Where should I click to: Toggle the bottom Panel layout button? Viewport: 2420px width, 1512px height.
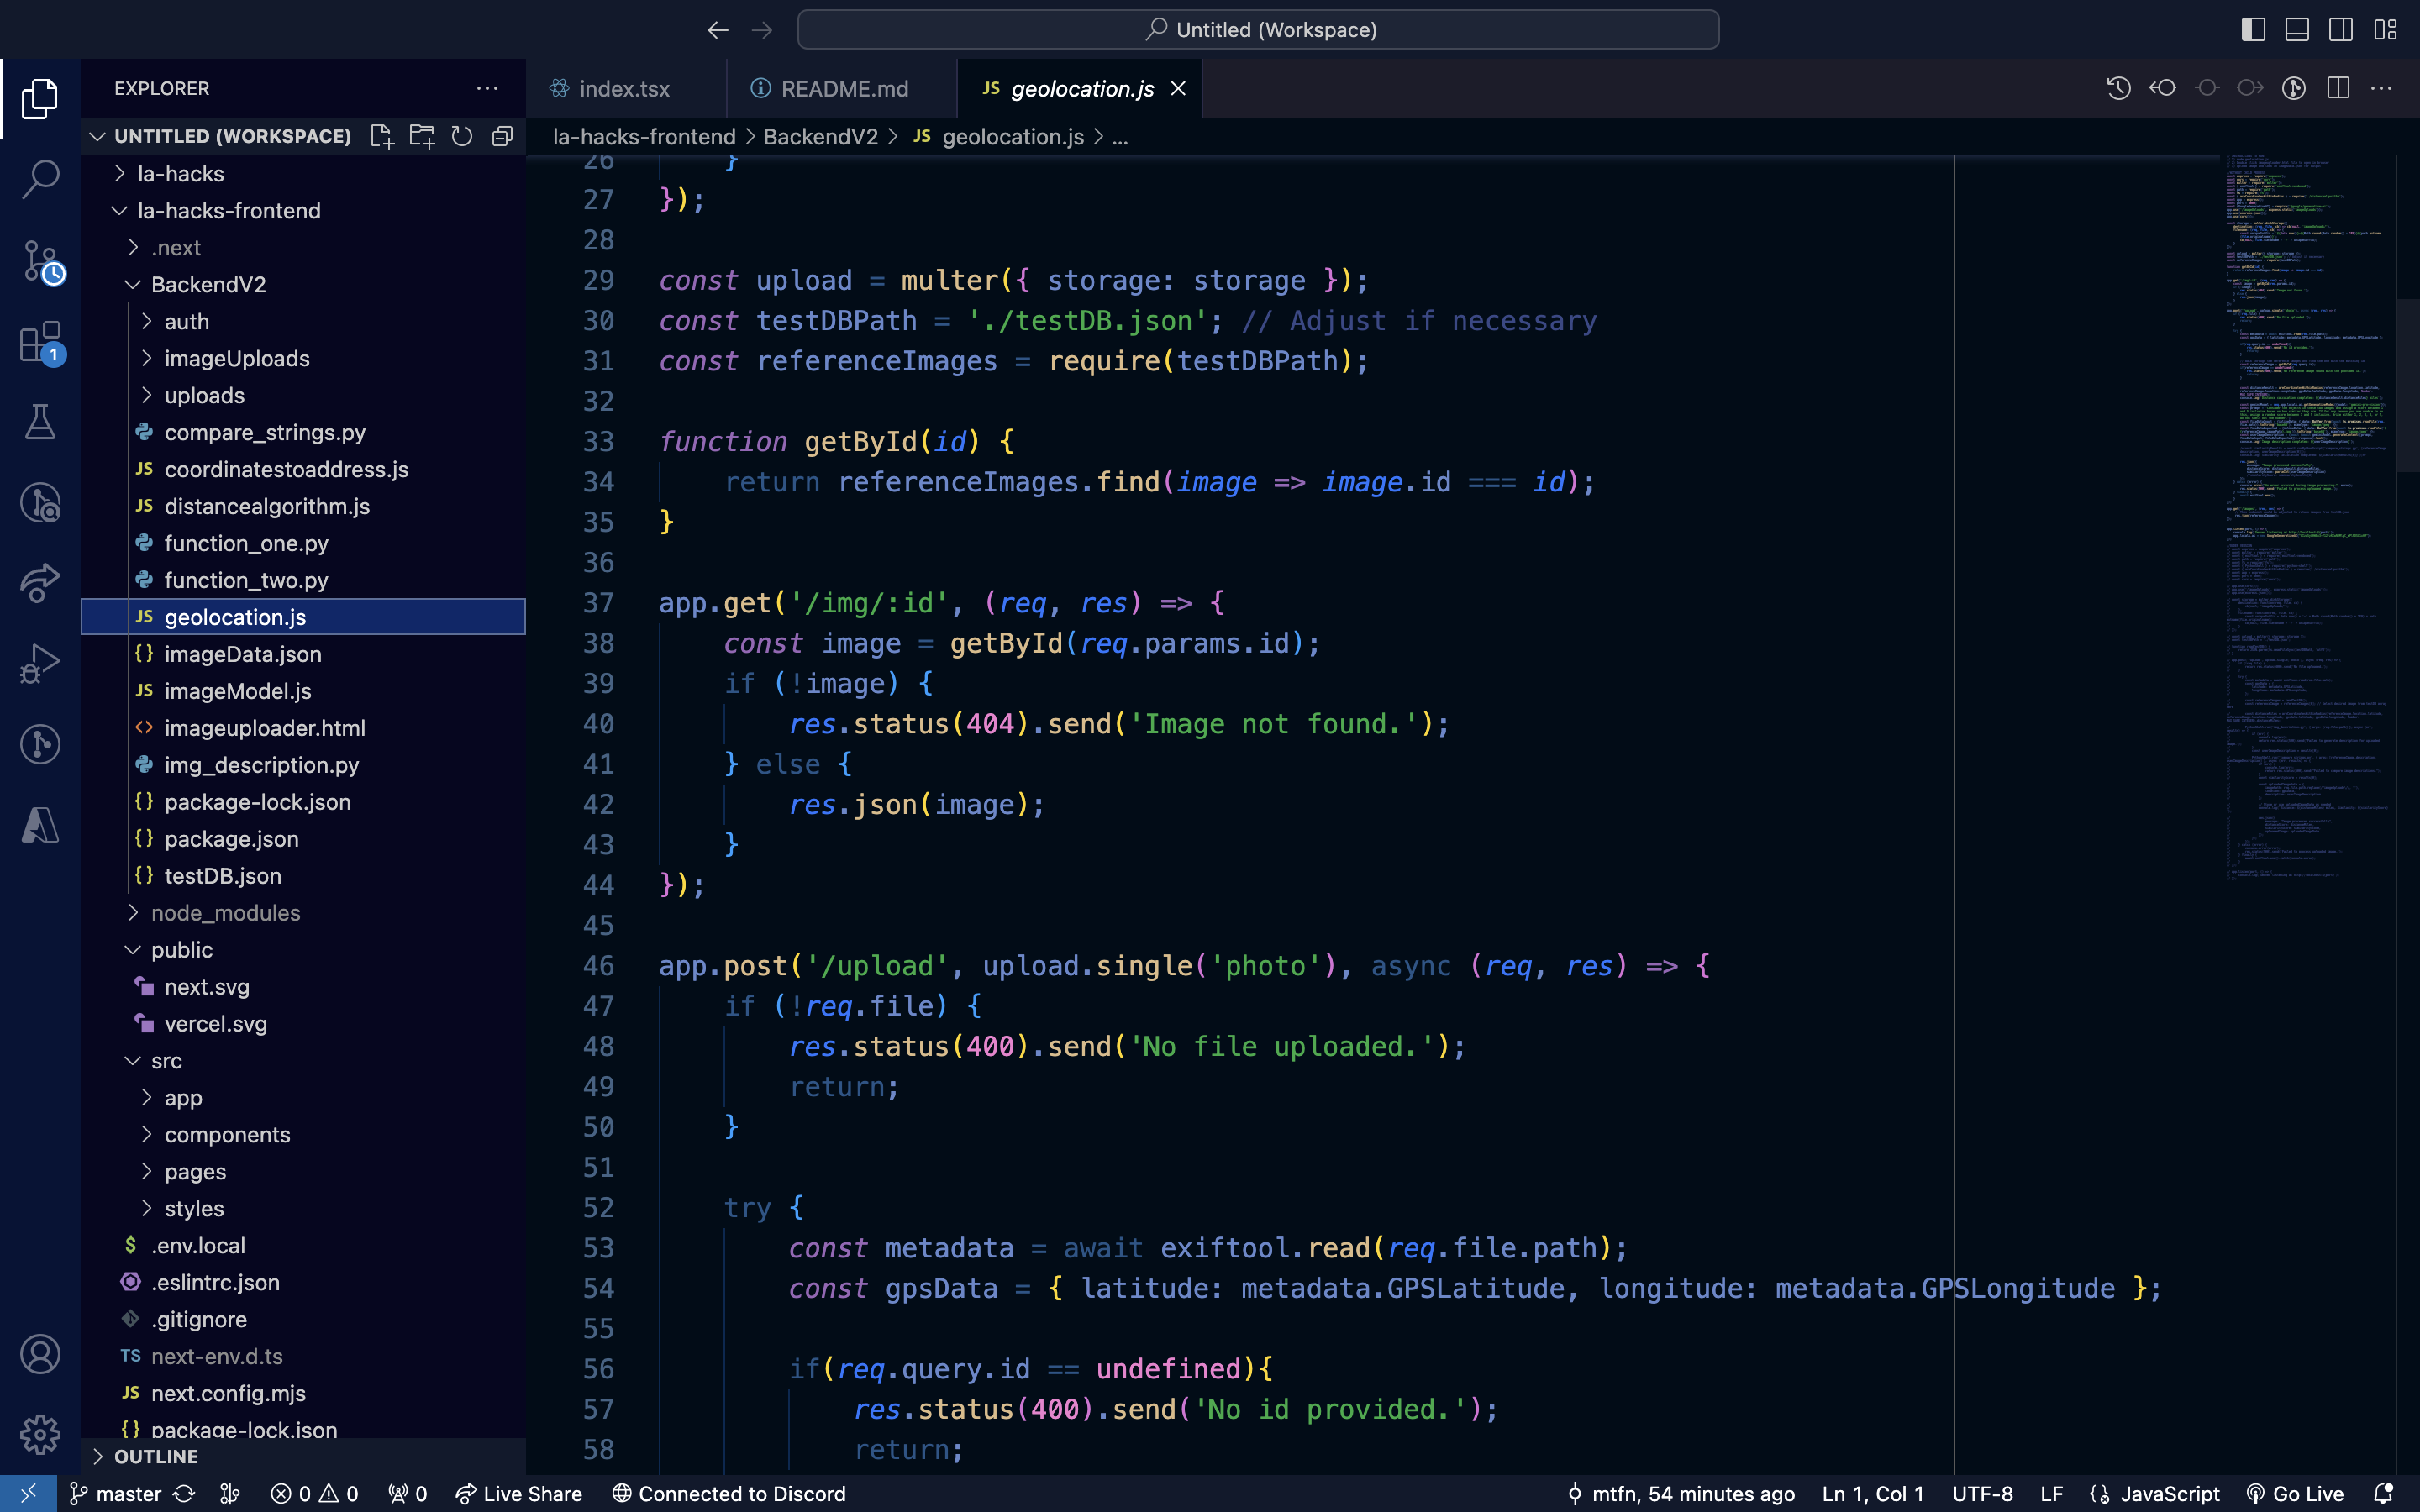(2297, 30)
